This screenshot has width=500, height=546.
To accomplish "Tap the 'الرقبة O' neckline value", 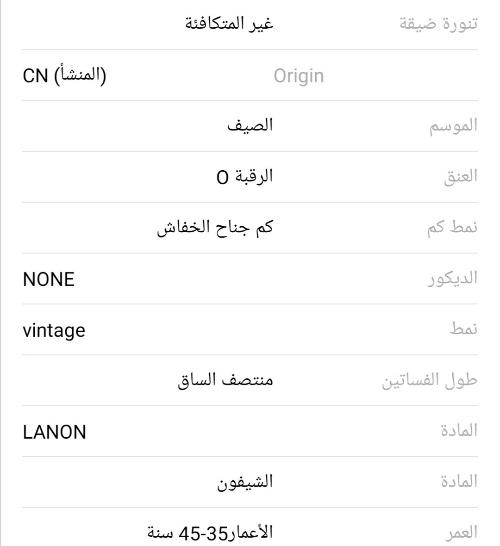I will point(245,177).
